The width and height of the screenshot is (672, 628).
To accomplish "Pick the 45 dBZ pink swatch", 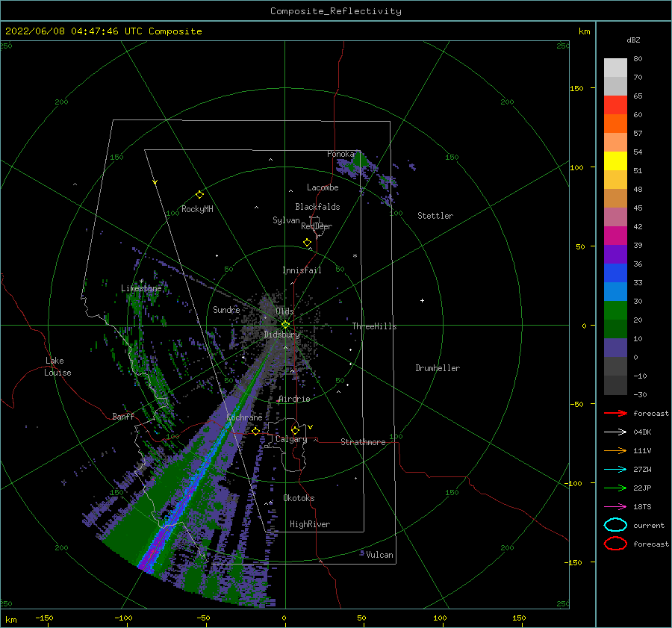I will [x=615, y=217].
